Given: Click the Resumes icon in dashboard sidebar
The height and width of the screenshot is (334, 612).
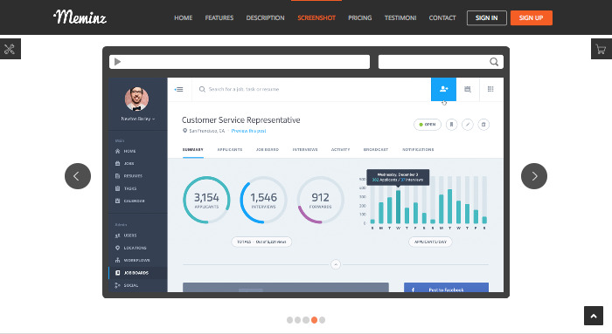Looking at the screenshot, I should point(117,176).
